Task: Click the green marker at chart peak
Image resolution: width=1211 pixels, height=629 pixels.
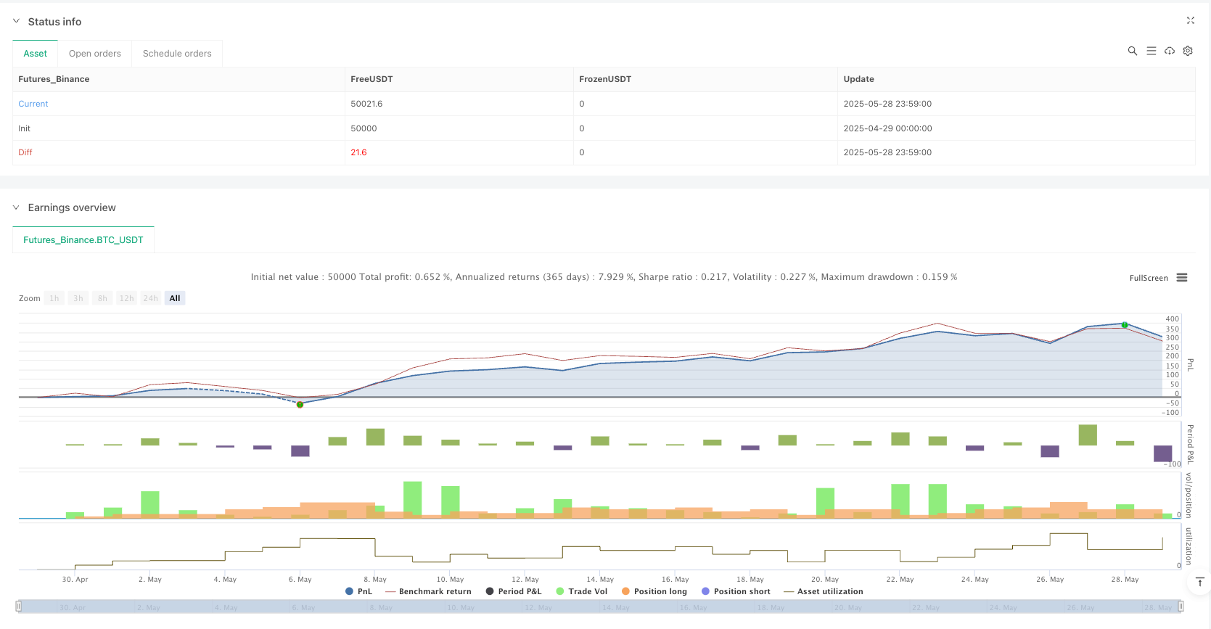Action: click(1125, 325)
